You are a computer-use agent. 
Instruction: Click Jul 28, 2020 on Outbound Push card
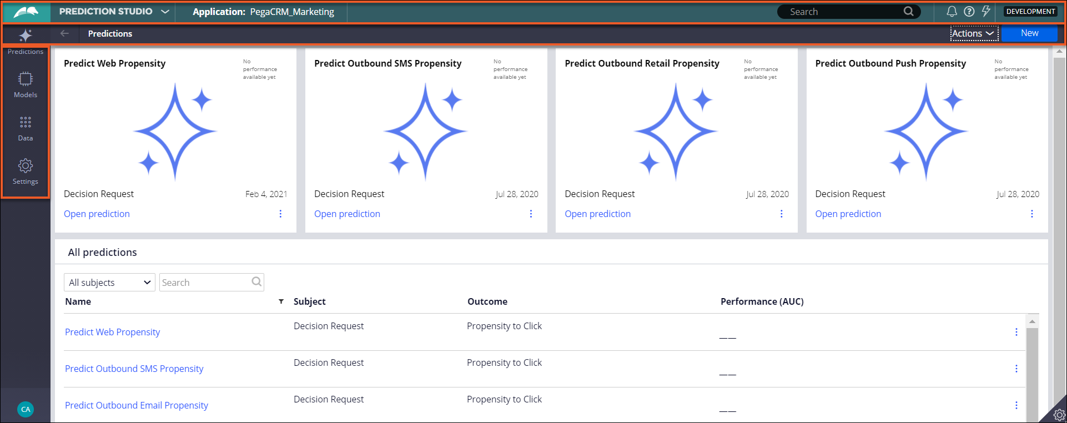(1018, 194)
